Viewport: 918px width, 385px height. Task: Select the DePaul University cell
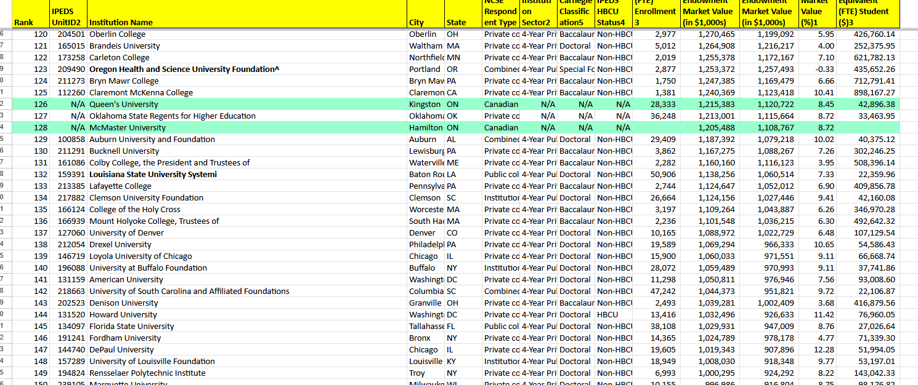coord(247,350)
